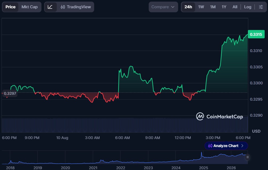Image resolution: width=268 pixels, height=170 pixels.
Task: Click the 6:00 AM time label
Action: point(122,138)
